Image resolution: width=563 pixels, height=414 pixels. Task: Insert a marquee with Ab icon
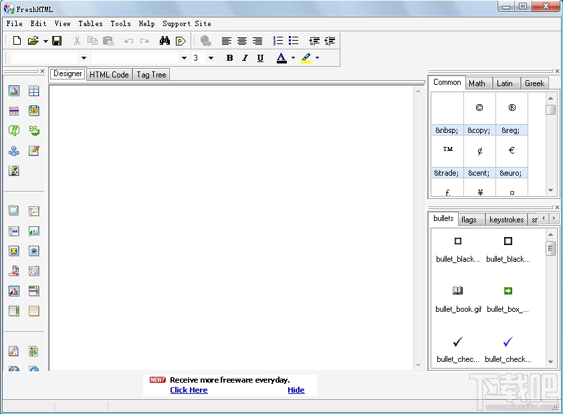point(33,351)
